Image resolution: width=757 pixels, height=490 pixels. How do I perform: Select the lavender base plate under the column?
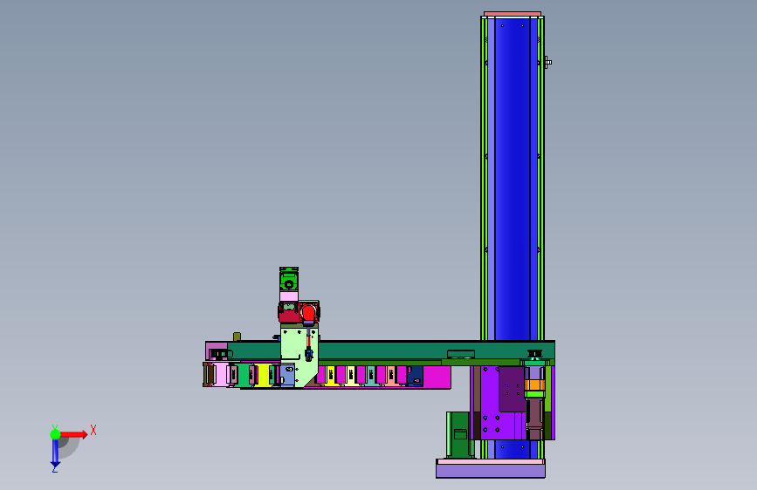[491, 471]
